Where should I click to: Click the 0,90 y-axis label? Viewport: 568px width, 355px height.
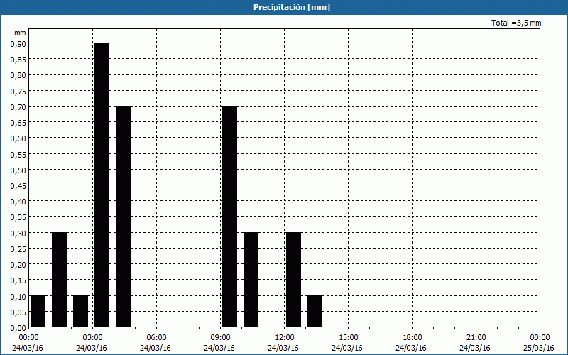coord(18,43)
